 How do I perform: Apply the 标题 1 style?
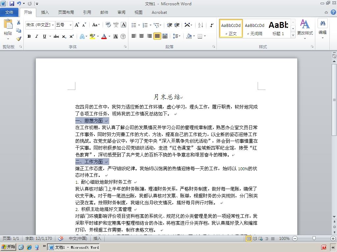pyautogui.click(x=278, y=29)
